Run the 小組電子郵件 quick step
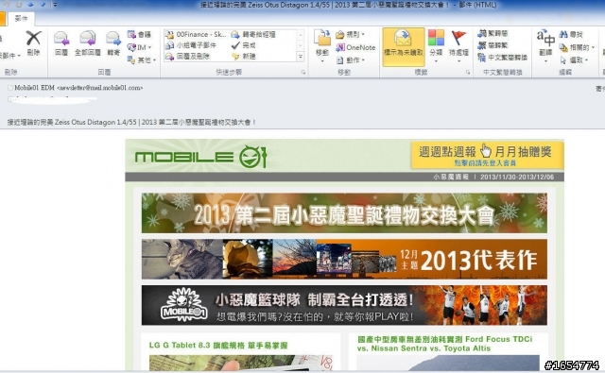The image size is (605, 373). pyautogui.click(x=191, y=45)
